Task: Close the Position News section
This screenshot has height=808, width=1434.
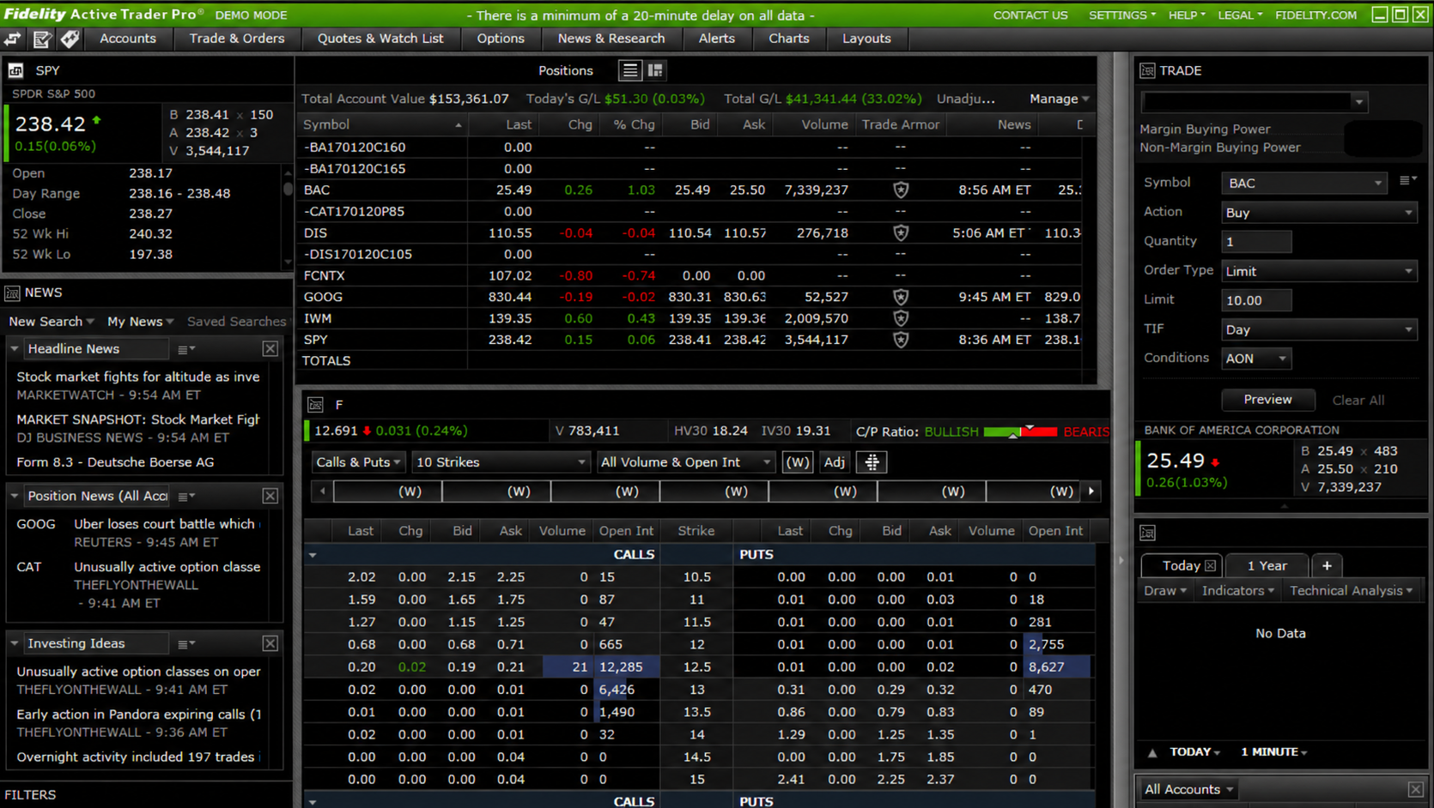Action: pyautogui.click(x=270, y=496)
